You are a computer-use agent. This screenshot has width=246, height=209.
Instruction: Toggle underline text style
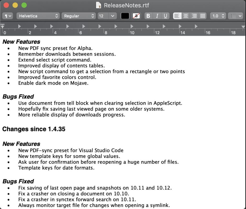click(x=165, y=16)
